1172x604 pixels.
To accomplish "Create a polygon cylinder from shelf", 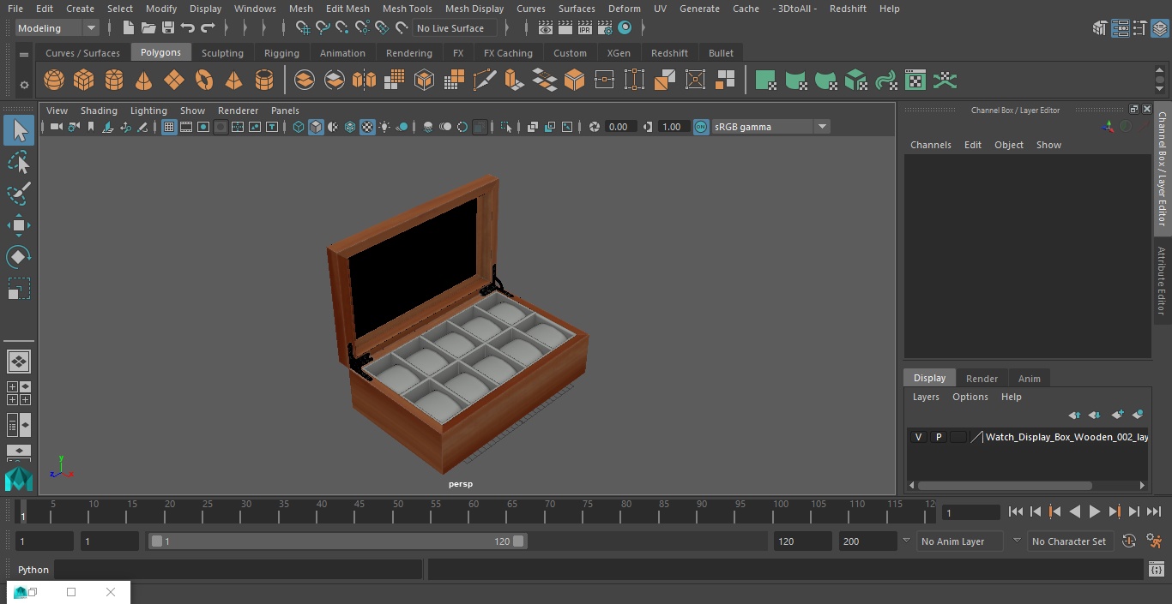I will click(x=114, y=81).
